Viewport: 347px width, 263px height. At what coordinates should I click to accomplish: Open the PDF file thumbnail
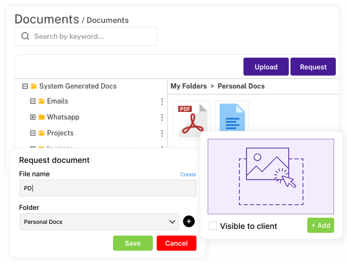(x=192, y=119)
